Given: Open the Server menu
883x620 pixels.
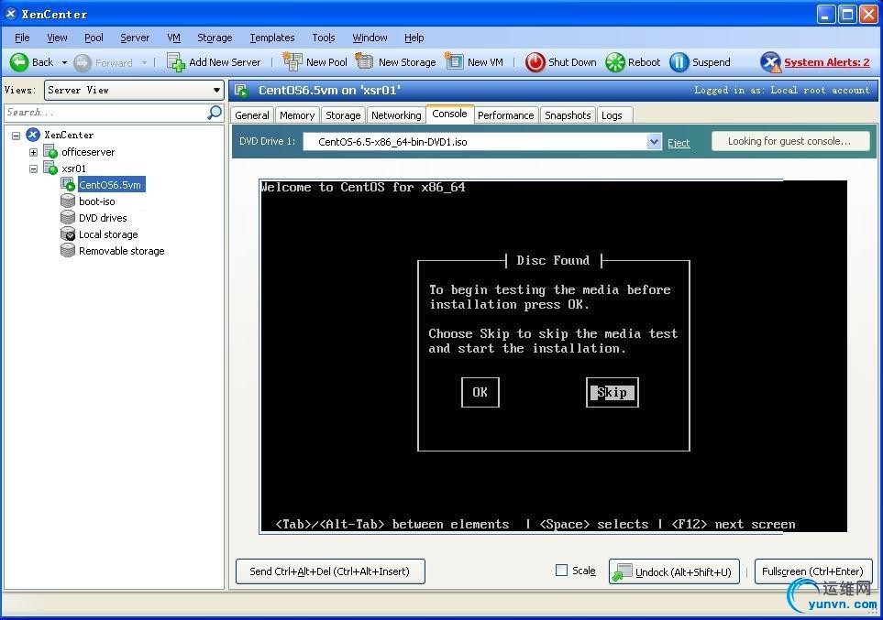Looking at the screenshot, I should (135, 38).
